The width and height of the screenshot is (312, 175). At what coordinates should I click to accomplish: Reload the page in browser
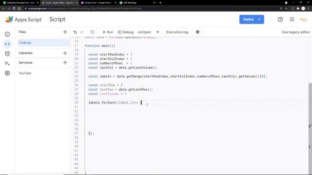point(14,9)
